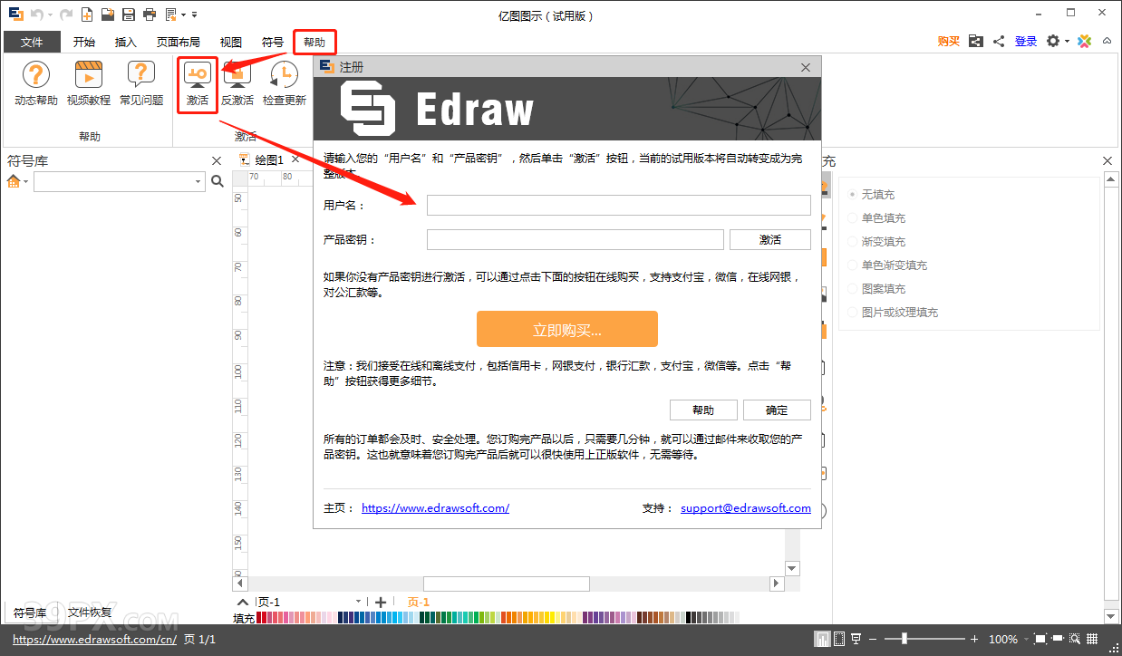
Task: Create a new document with the New icon
Action: (x=87, y=14)
